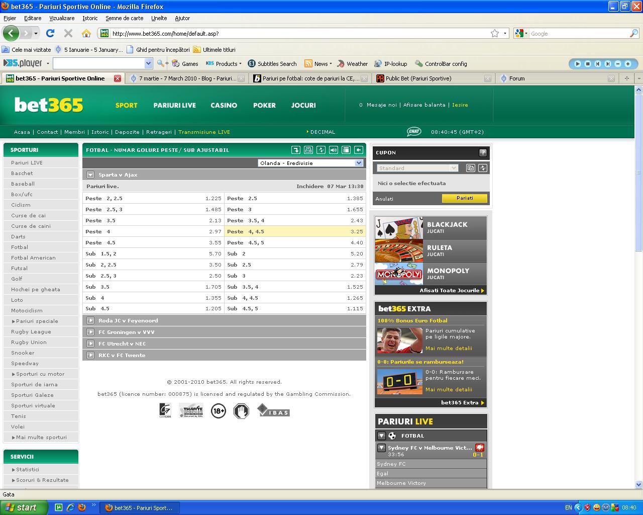Collapse the Sparta v Ajax match section

click(x=90, y=175)
